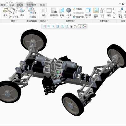The image size is (126, 126).
Task: Open 物料清单 bill of materials
Action: click(x=120, y=13)
